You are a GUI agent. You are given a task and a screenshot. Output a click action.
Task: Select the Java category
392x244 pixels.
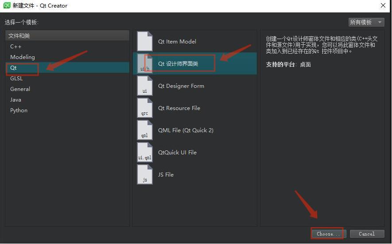tap(67, 99)
